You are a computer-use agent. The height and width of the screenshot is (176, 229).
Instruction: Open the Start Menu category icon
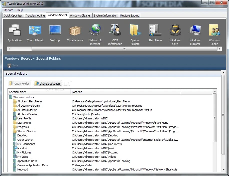pyautogui.click(x=155, y=30)
